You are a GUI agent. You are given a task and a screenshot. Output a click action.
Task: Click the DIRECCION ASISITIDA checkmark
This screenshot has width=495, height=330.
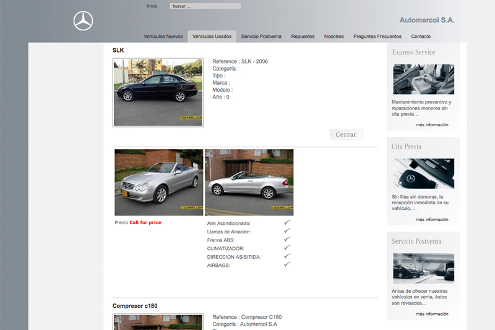tap(287, 256)
